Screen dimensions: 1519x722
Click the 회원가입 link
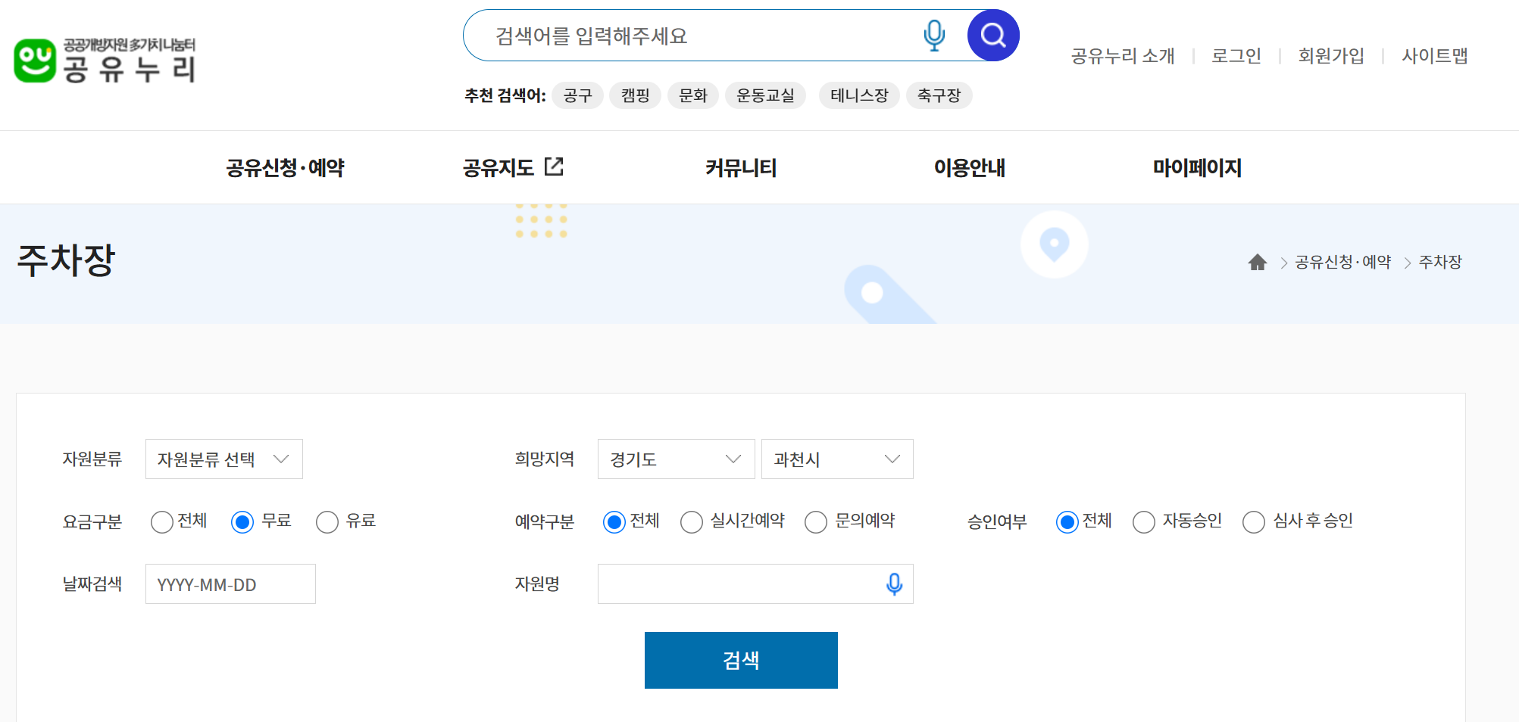(1331, 55)
